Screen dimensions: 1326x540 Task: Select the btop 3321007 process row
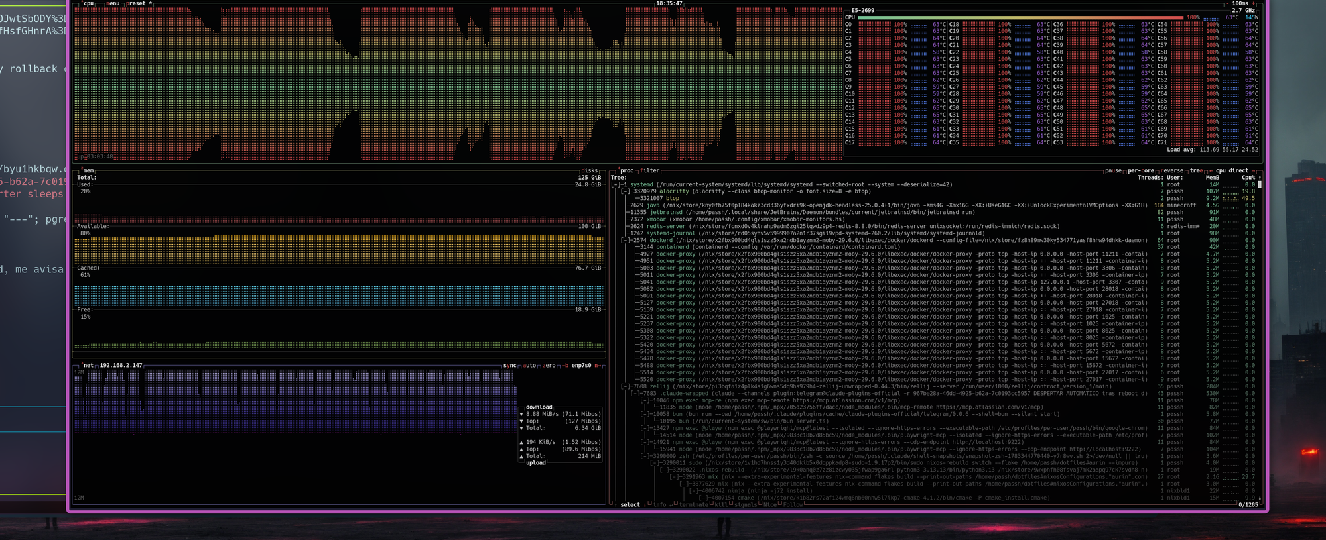point(933,198)
